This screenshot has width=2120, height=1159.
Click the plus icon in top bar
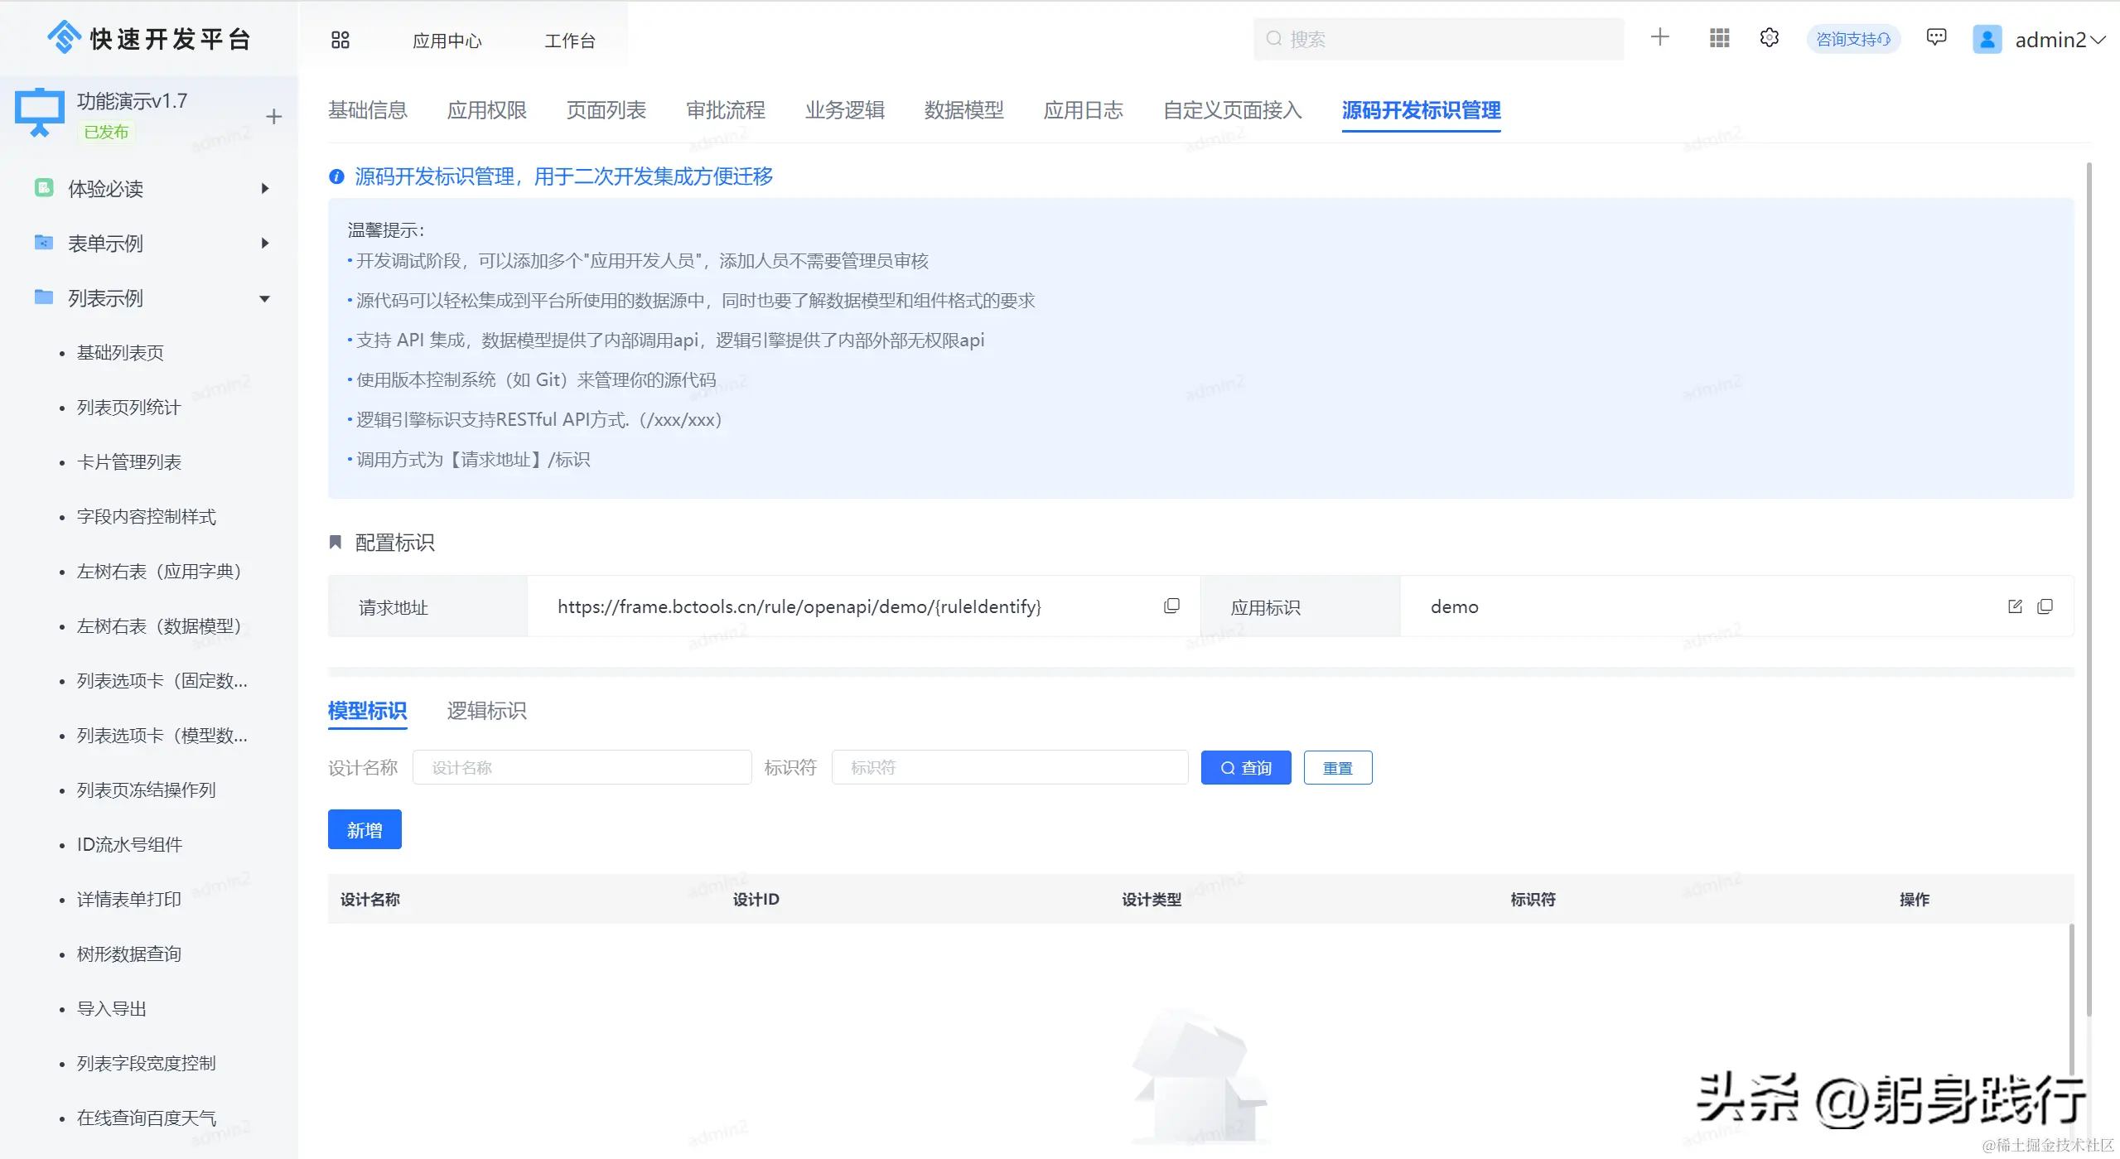pyautogui.click(x=1659, y=37)
